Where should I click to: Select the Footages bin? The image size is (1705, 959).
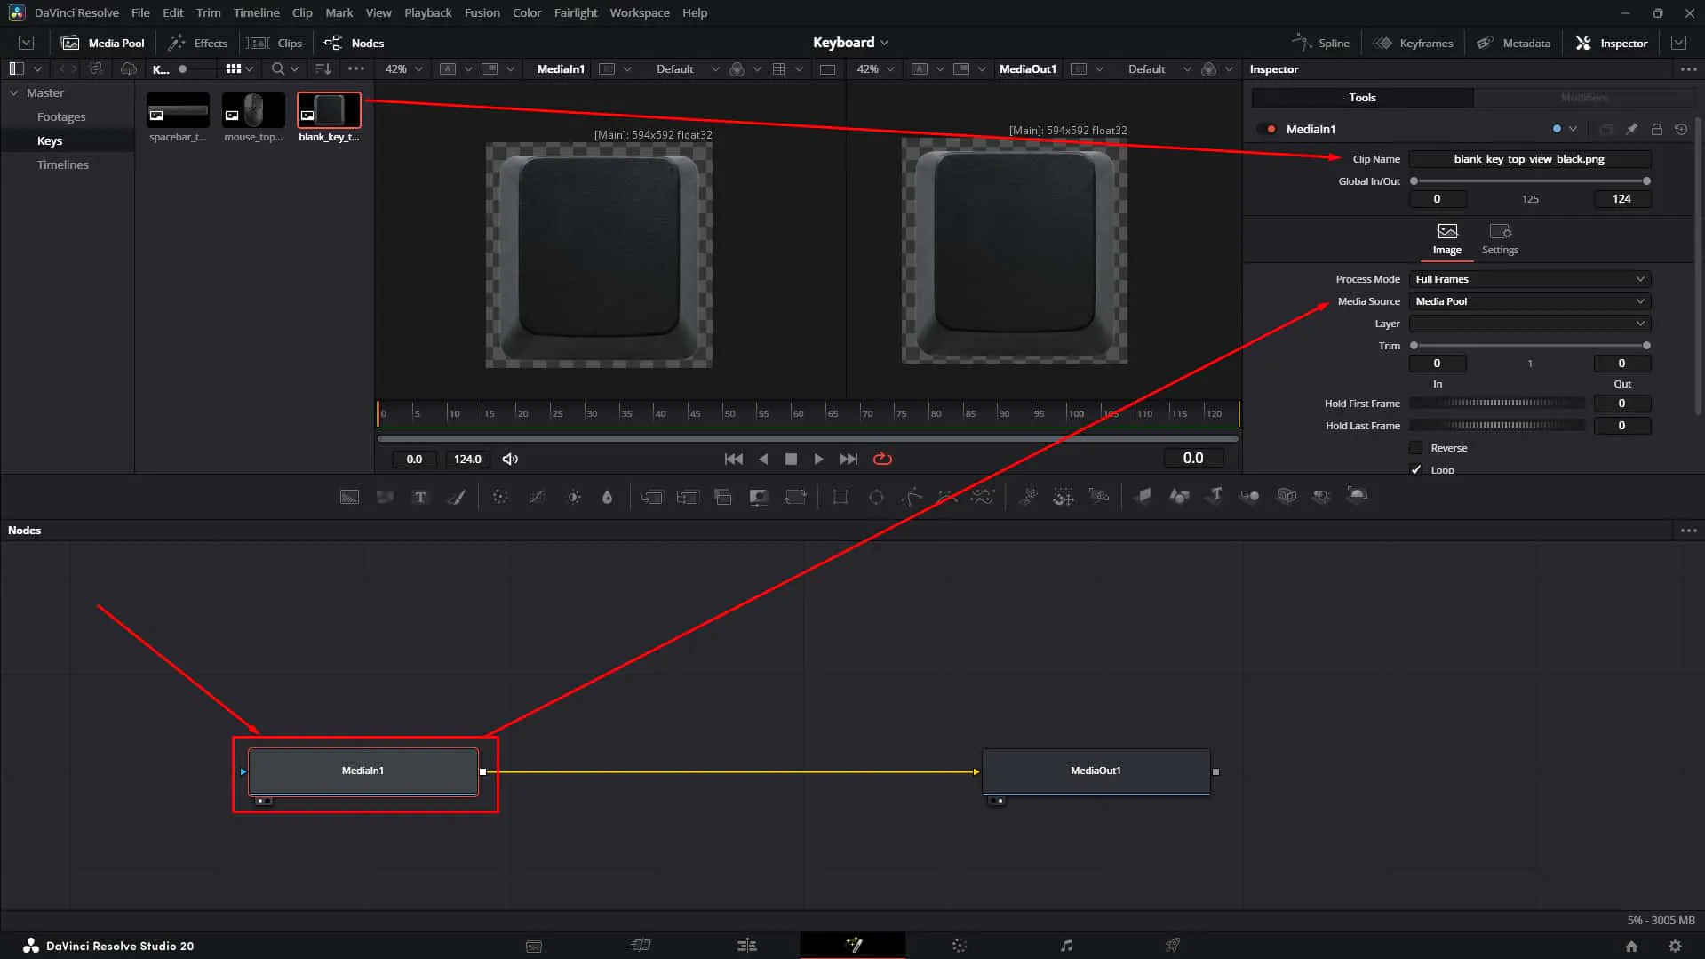click(61, 116)
